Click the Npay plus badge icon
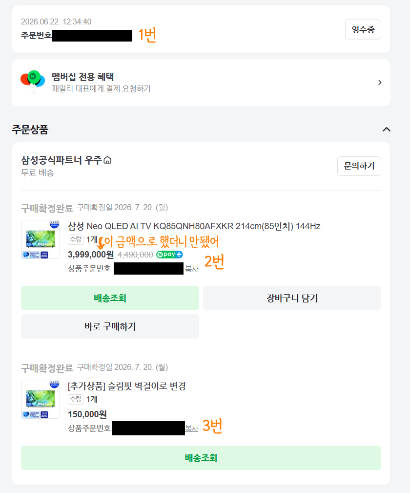The image size is (410, 493). [x=169, y=255]
